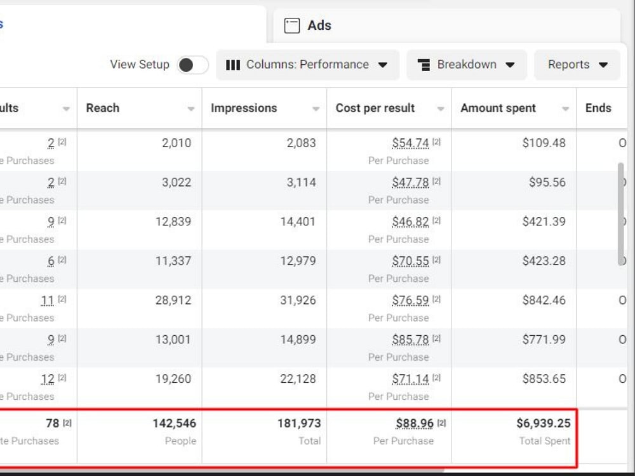This screenshot has width=635, height=476.
Task: Select the 142,546 total reach value
Action: tap(174, 423)
